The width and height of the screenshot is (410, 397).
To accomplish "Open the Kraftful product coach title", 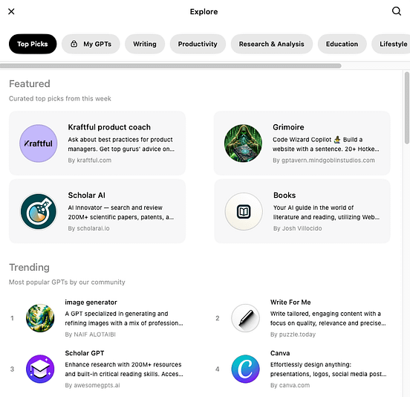I will [x=109, y=127].
